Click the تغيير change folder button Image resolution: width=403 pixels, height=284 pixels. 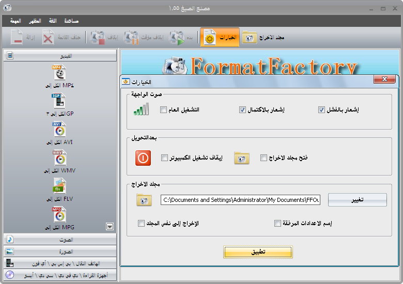click(x=358, y=200)
